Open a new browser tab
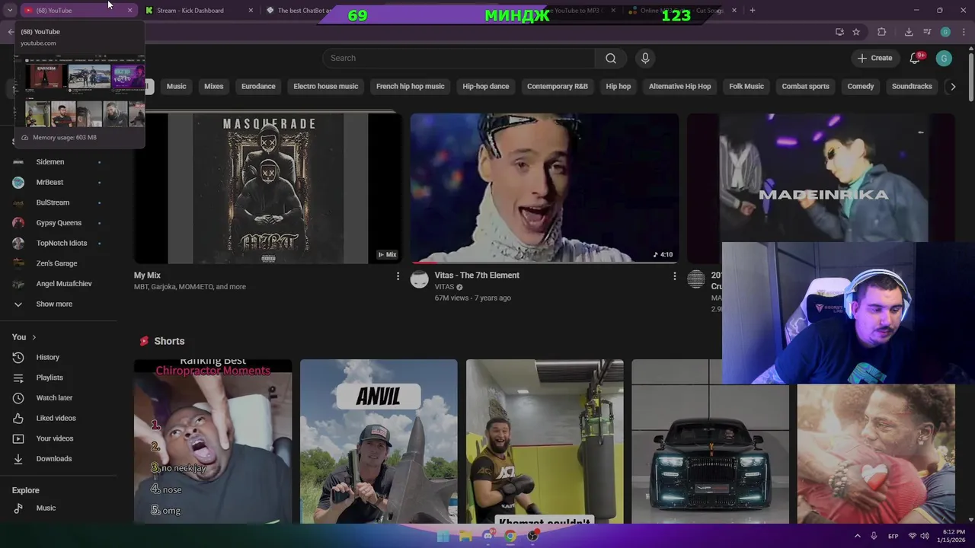Viewport: 975px width, 548px height. [753, 11]
